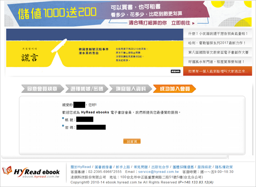Open 第八屆國際華文教育盃電子書創作大賽 headline

[x=218, y=52]
